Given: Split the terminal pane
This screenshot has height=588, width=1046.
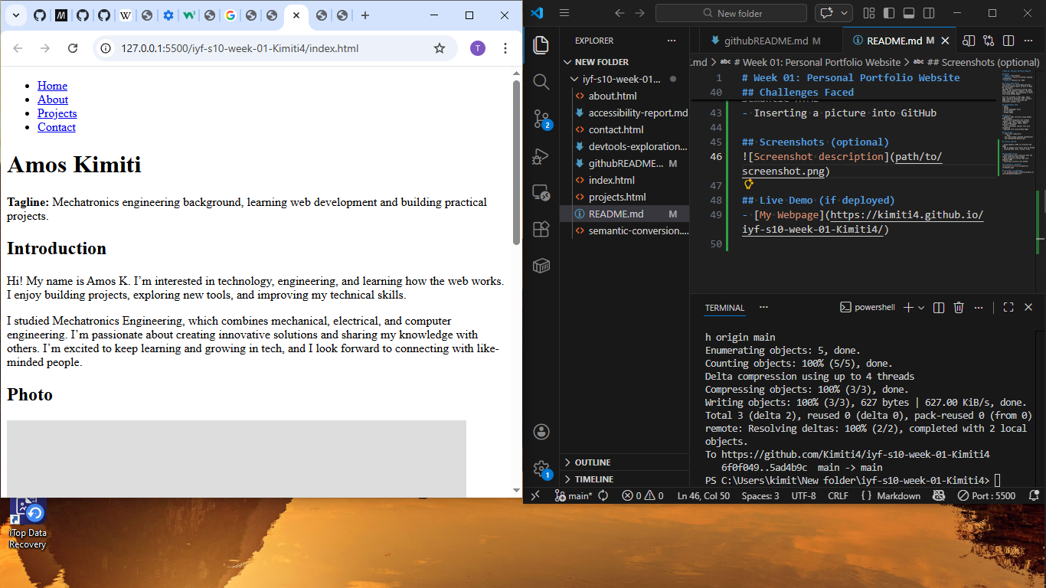Looking at the screenshot, I should click(x=939, y=307).
